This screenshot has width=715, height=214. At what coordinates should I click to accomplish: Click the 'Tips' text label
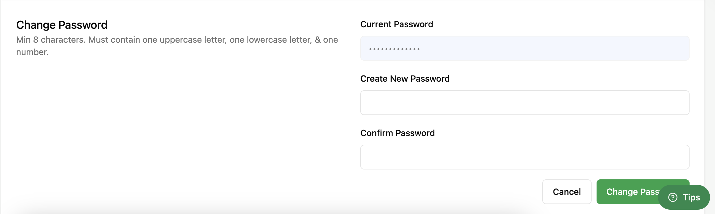(691, 197)
